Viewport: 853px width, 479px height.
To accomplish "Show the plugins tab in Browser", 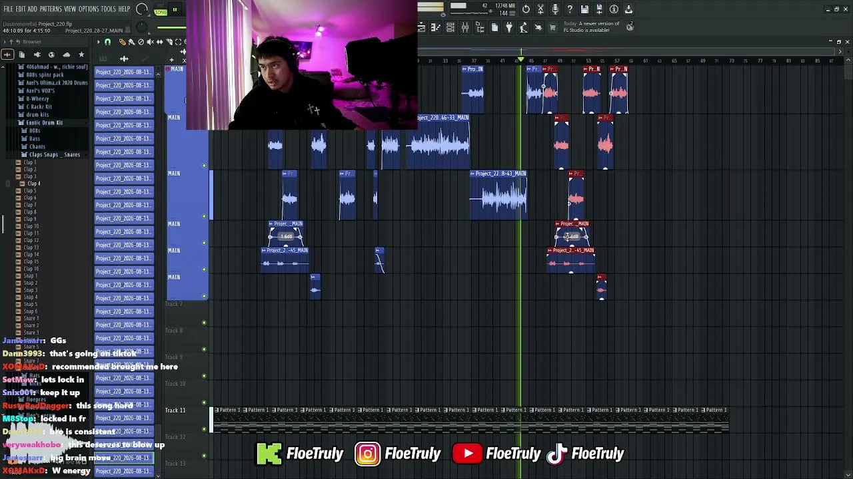I will (37, 55).
